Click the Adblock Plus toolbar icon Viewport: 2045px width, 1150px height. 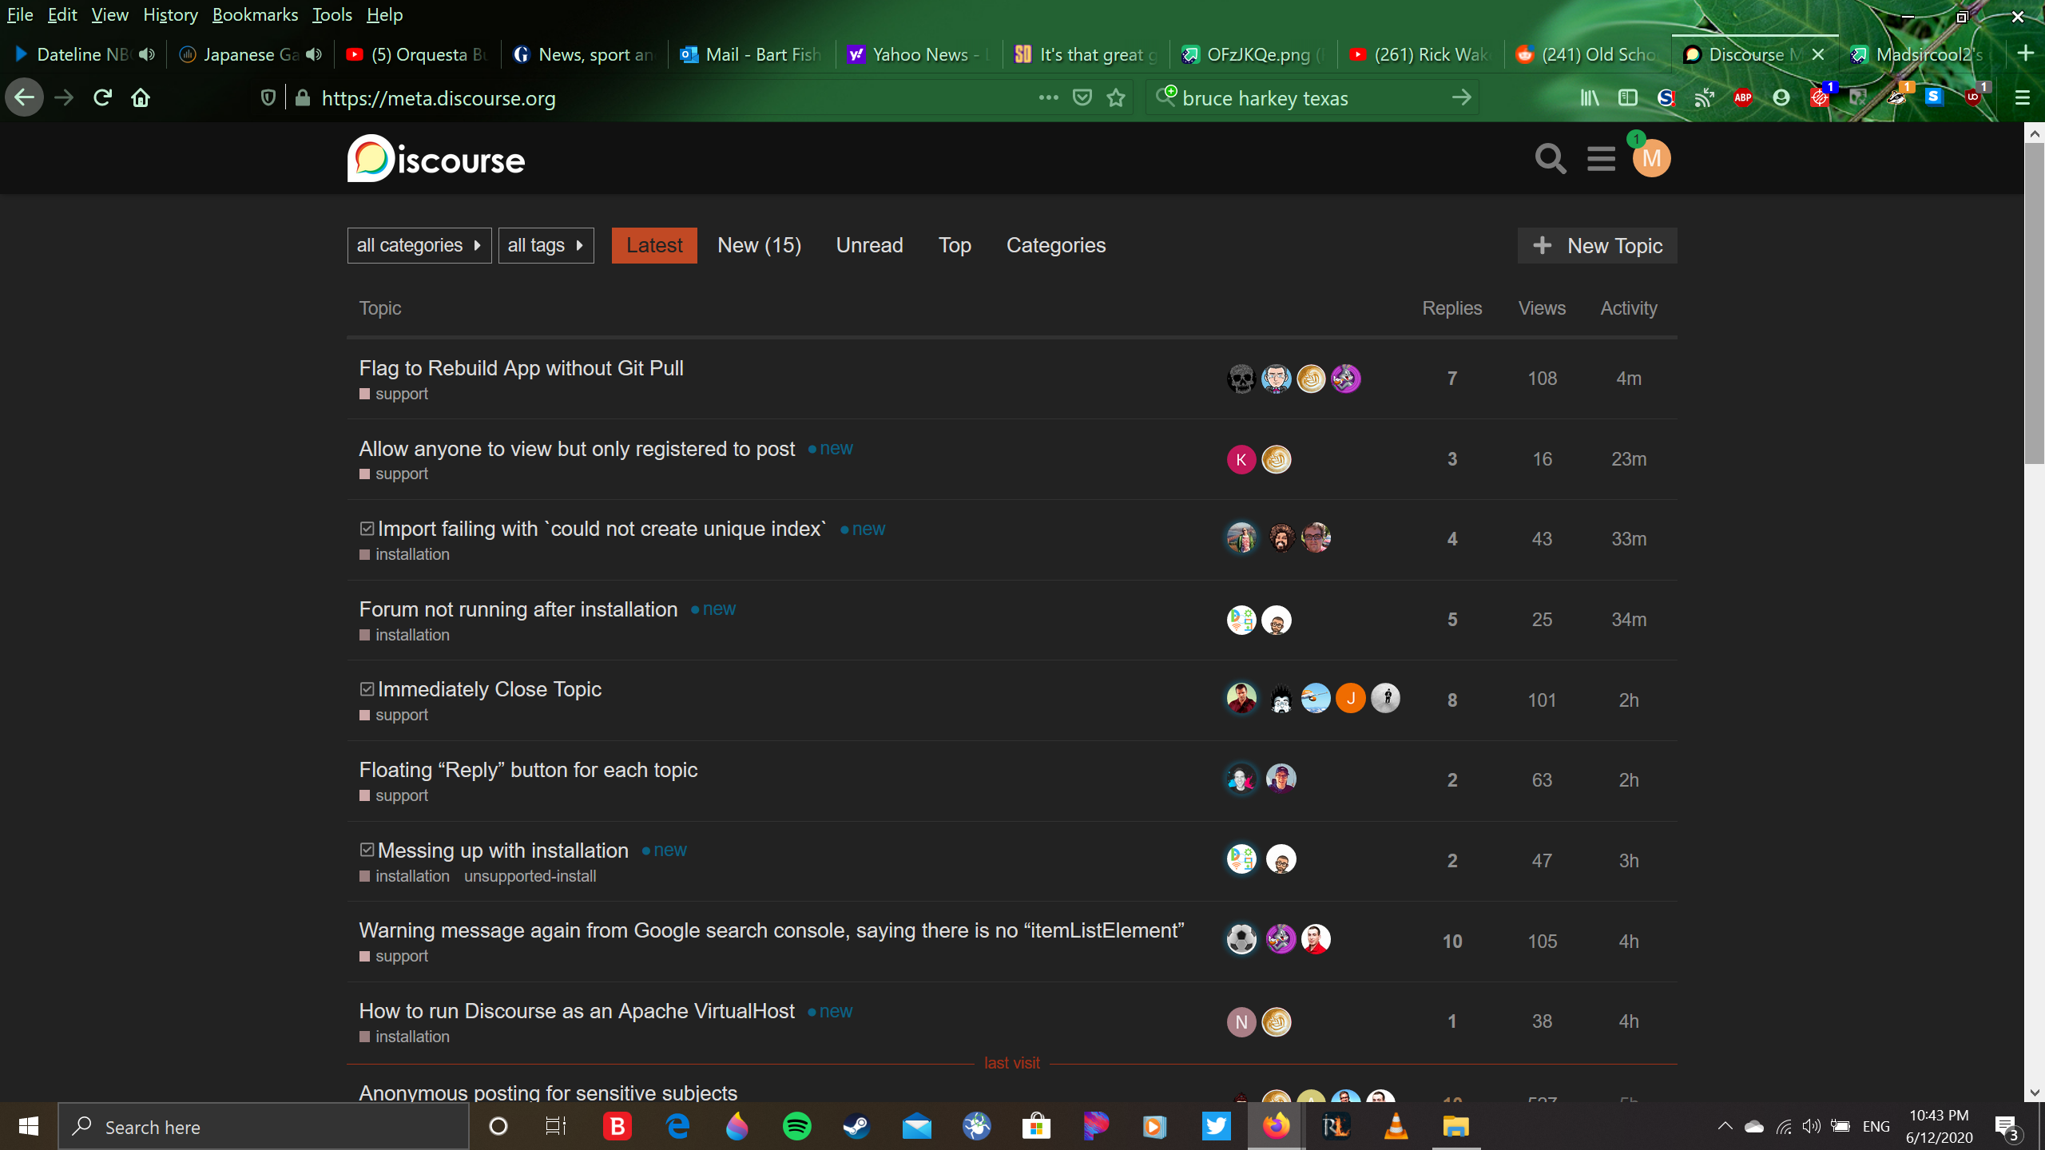click(x=1742, y=98)
